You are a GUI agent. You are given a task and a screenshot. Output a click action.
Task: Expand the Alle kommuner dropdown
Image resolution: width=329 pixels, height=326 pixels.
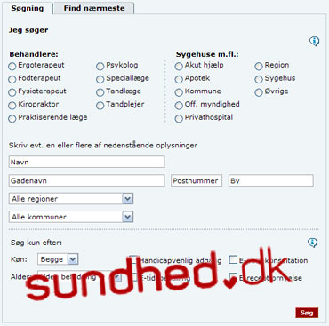point(71,217)
